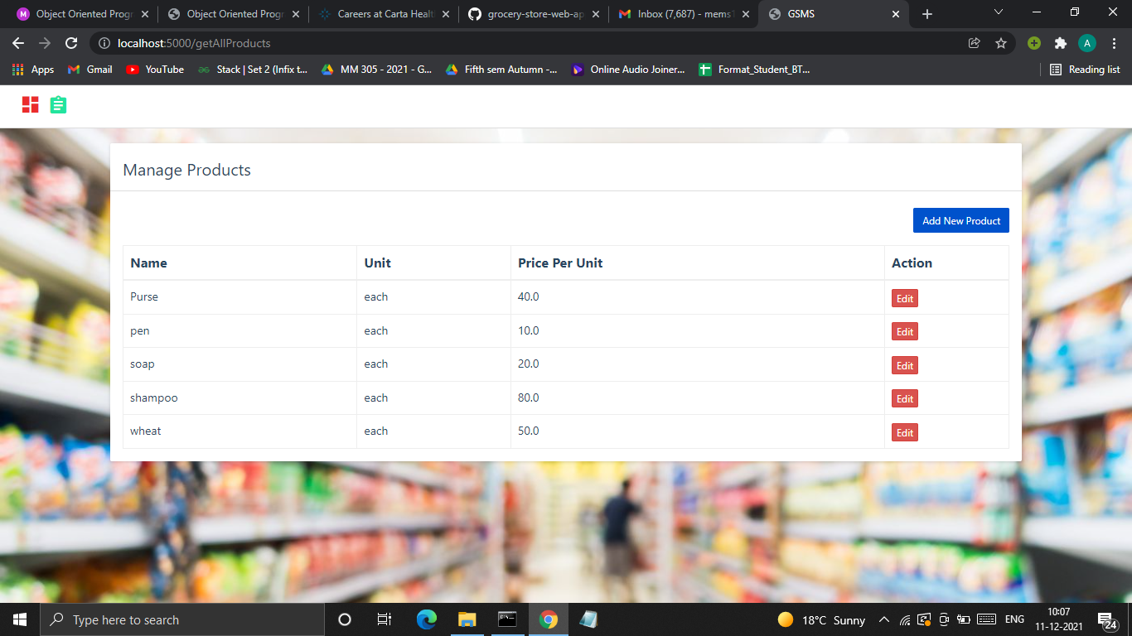Click the Type here to search field
Screen dimensions: 1132x636
[x=166, y=619]
